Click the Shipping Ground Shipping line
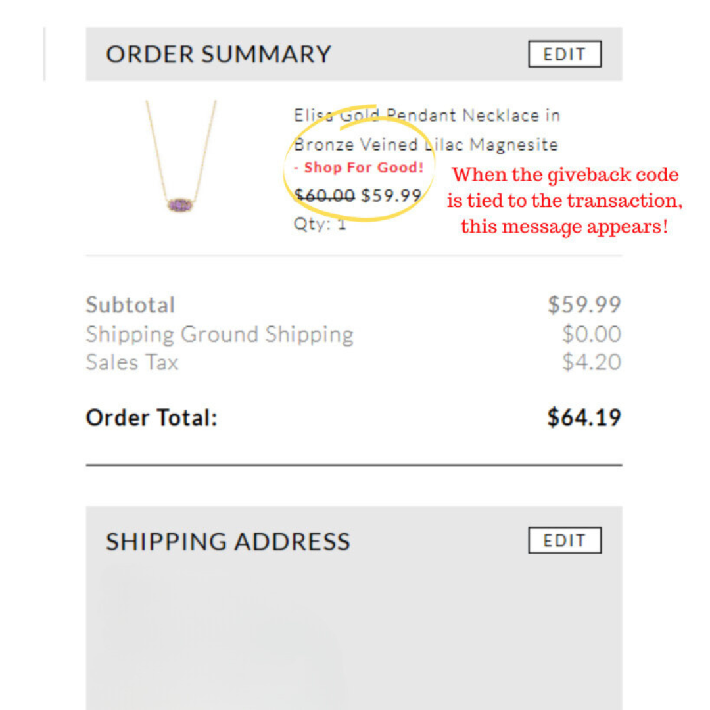The height and width of the screenshot is (710, 710). pos(220,335)
